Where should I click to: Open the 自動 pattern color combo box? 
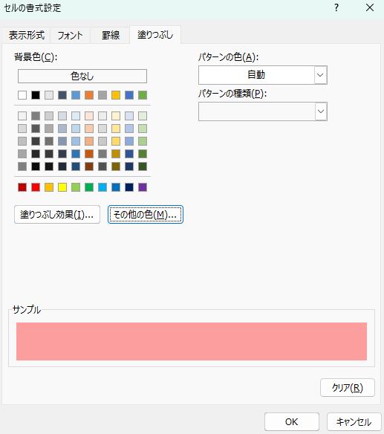tap(262, 75)
